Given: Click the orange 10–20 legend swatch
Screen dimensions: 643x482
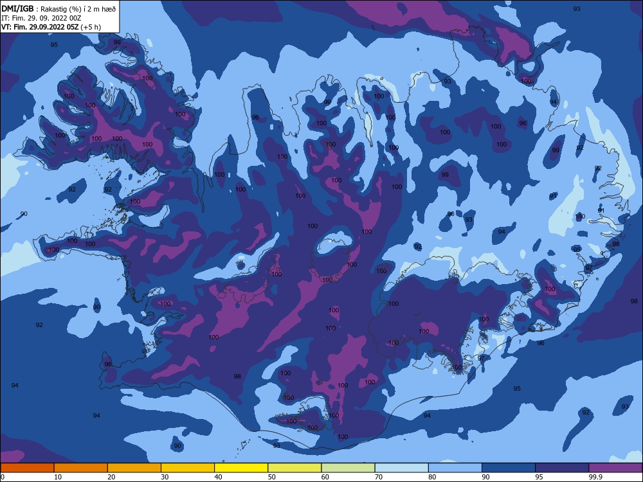Looking at the screenshot, I should click(x=81, y=468).
